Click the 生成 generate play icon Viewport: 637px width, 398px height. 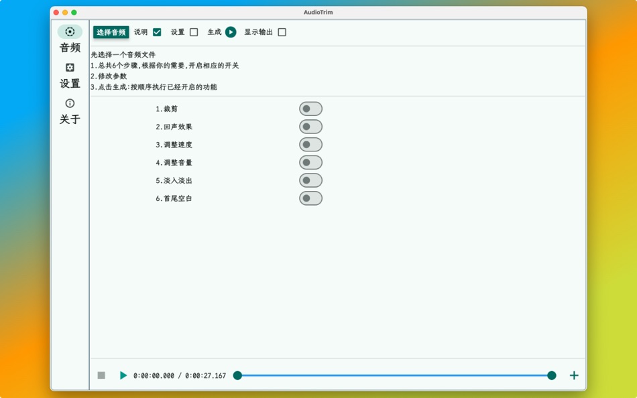click(229, 31)
